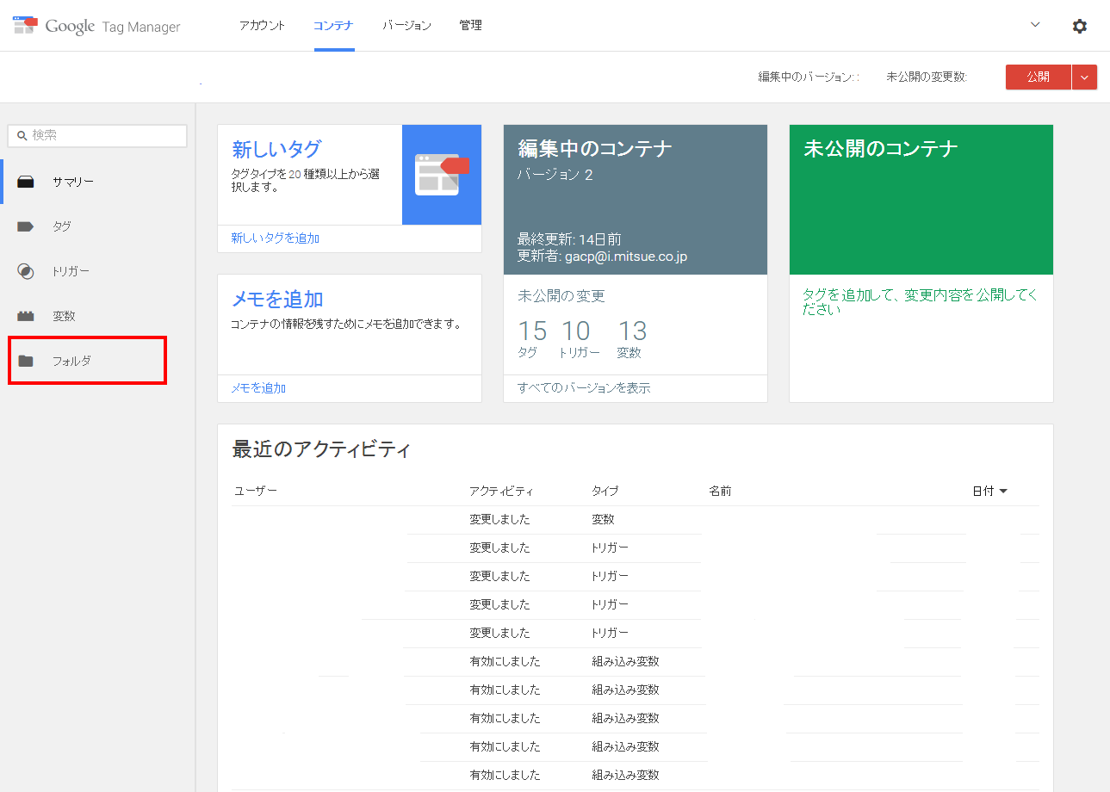Click 未公開の変更 label
Viewport: 1110px width, 792px height.
point(561,296)
